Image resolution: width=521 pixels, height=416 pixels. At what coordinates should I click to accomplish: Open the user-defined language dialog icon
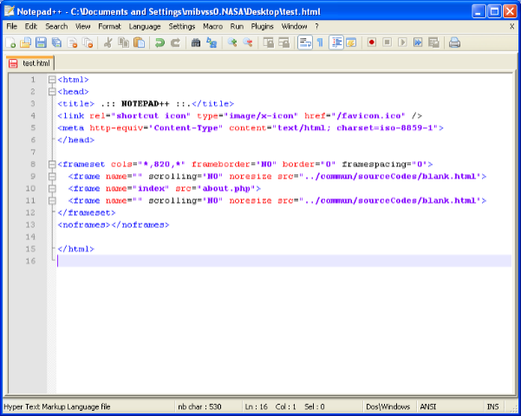(x=351, y=42)
